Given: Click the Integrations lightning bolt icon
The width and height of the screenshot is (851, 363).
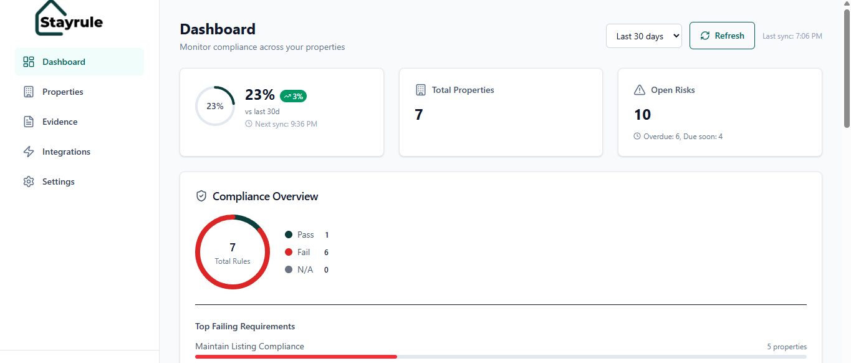Looking at the screenshot, I should click(x=28, y=152).
